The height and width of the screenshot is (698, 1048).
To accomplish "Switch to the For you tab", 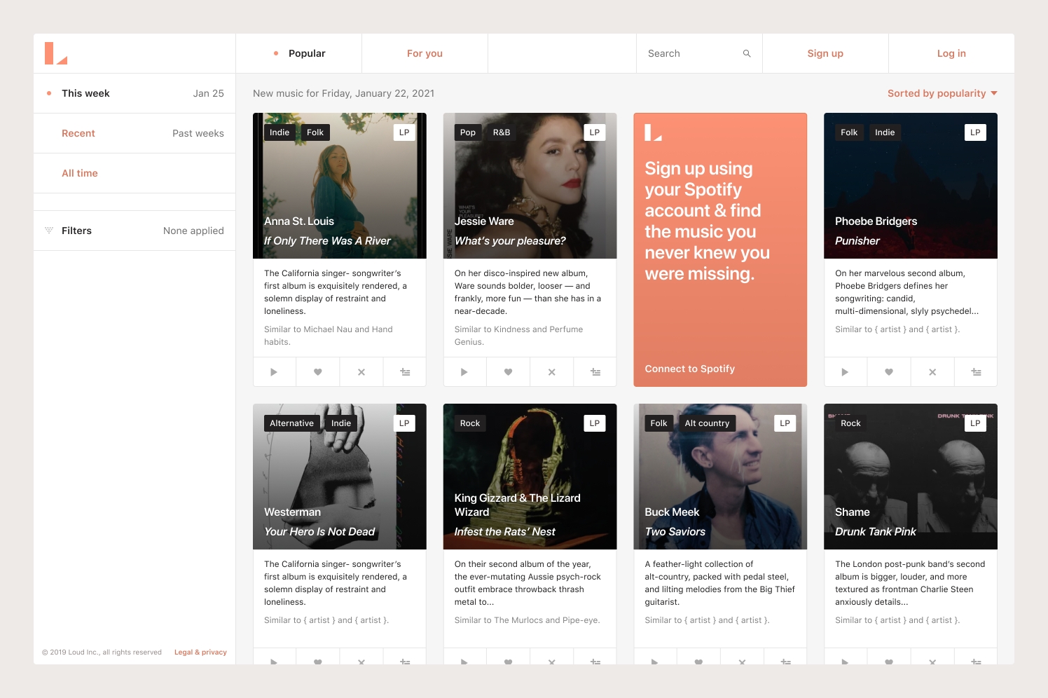I will point(425,53).
